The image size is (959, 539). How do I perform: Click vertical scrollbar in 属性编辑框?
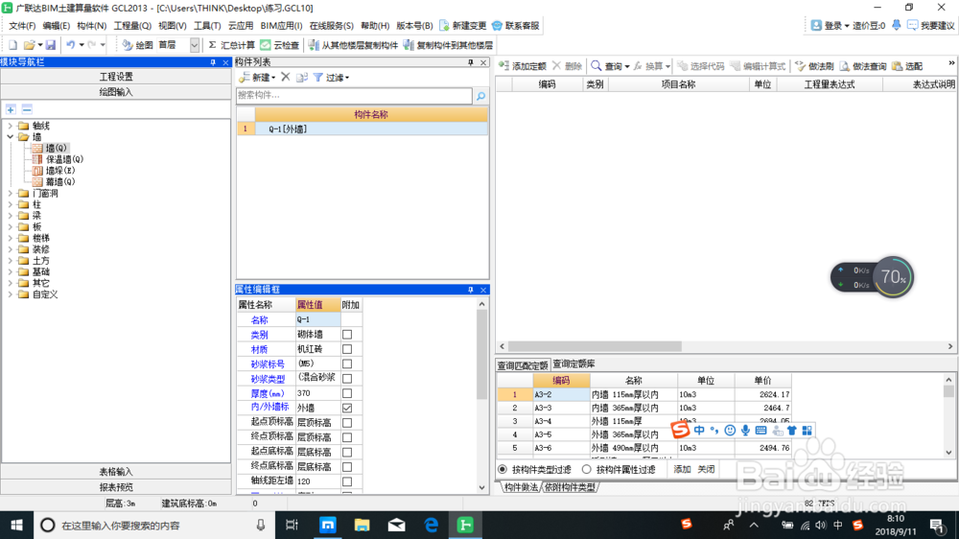pos(482,355)
